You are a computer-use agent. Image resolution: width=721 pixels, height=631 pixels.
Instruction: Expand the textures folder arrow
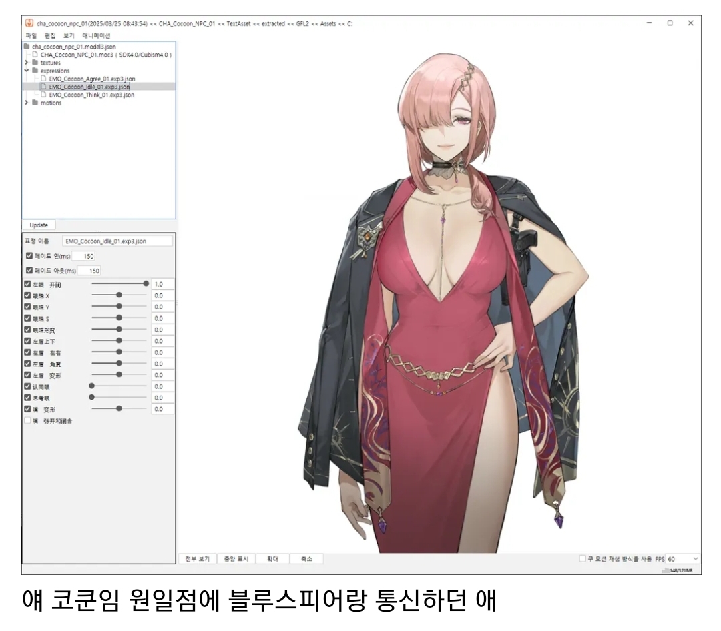click(27, 63)
